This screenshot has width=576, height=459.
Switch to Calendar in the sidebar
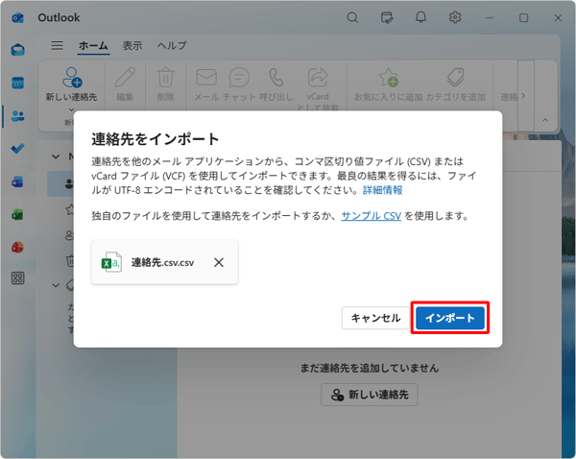(17, 83)
